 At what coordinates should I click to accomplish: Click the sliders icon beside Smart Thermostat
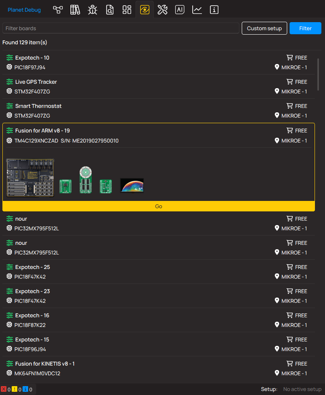10,106
